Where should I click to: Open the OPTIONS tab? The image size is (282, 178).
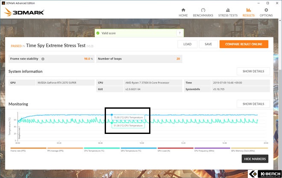coord(266,12)
